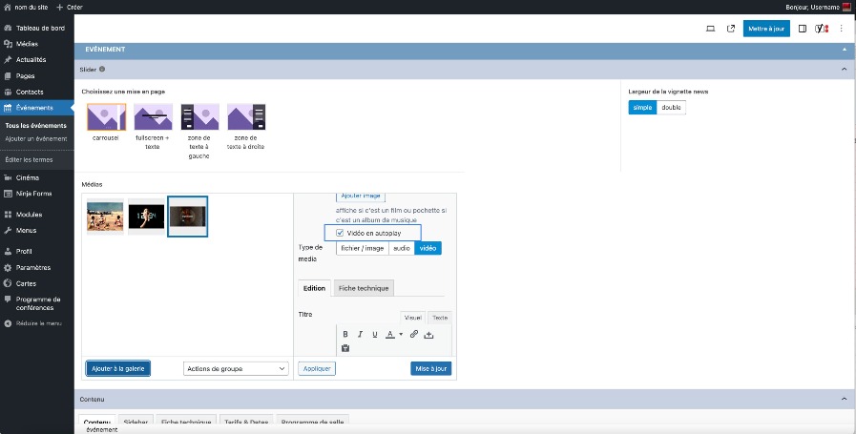Click the bold icon in title editor

345,335
